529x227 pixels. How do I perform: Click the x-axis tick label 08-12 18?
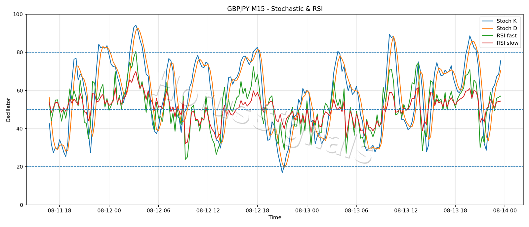click(x=257, y=210)
